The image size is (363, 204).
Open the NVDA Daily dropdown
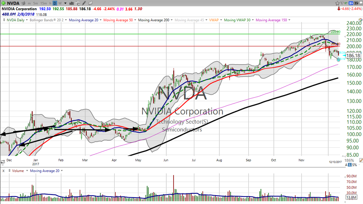point(26,20)
